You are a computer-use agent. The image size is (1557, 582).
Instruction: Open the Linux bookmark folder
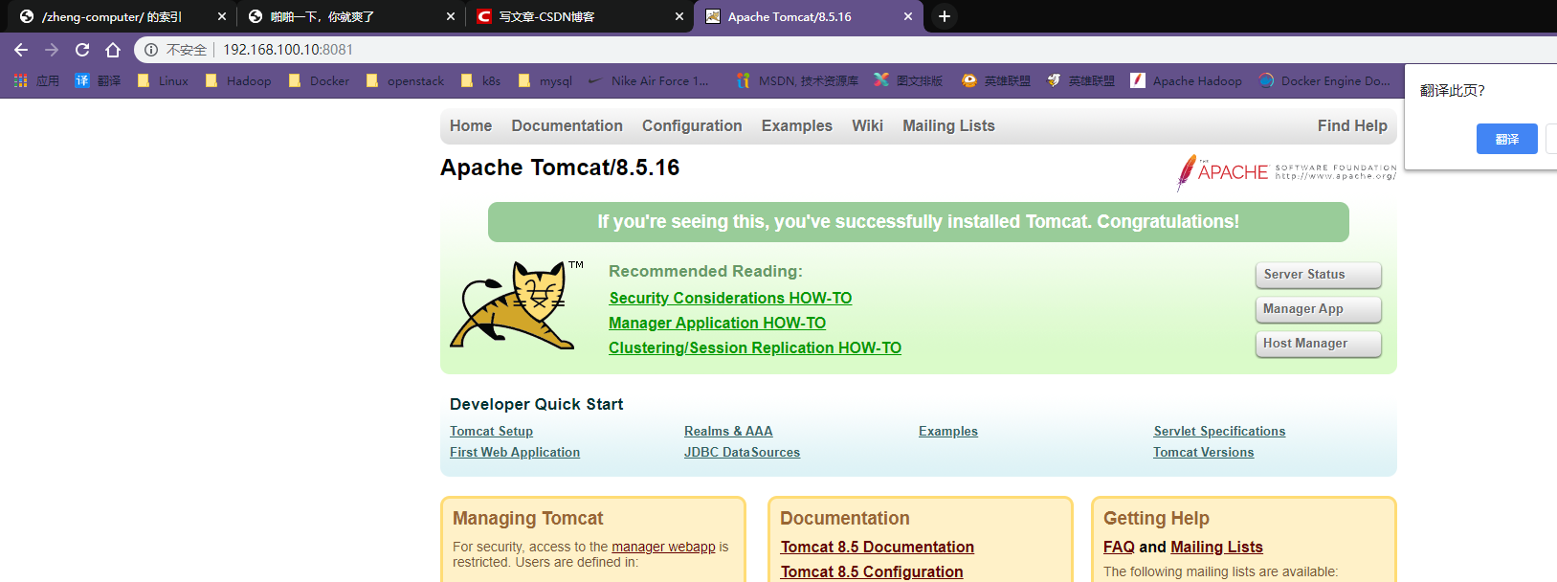tap(163, 81)
